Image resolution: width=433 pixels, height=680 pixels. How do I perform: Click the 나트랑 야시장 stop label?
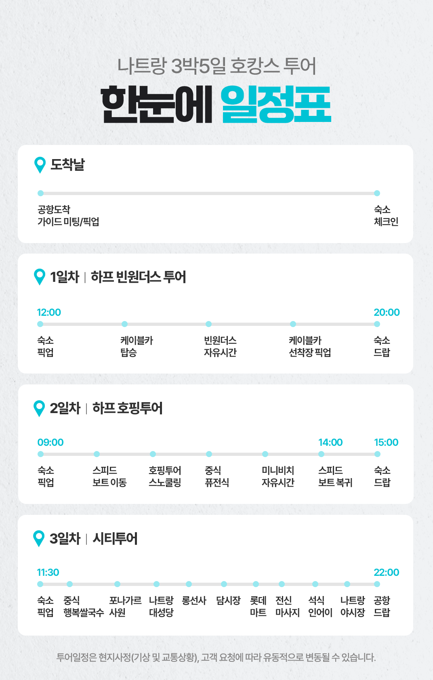[352, 606]
